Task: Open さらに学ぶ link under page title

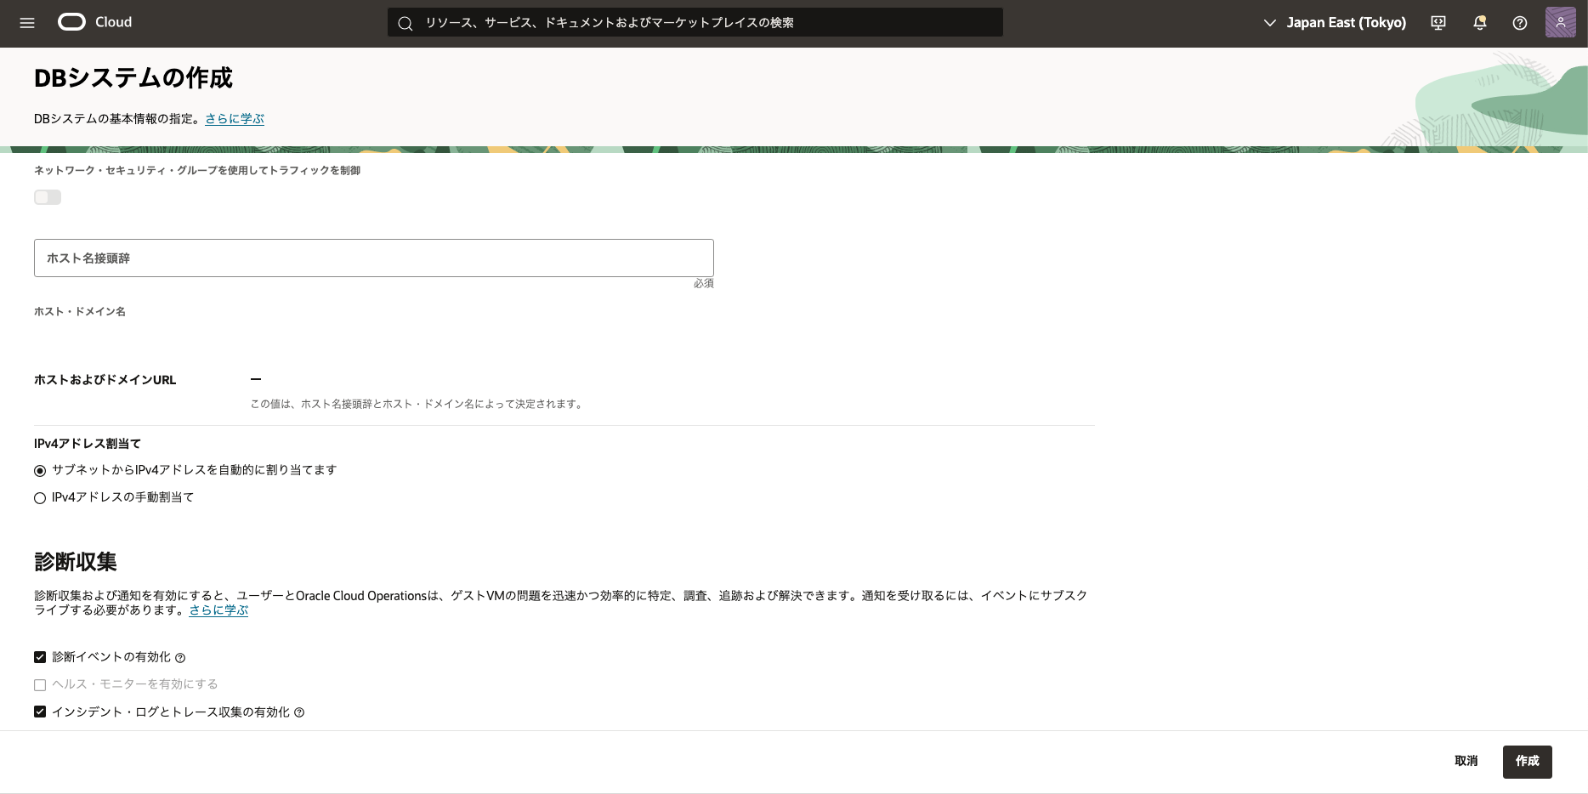Action: [x=235, y=119]
